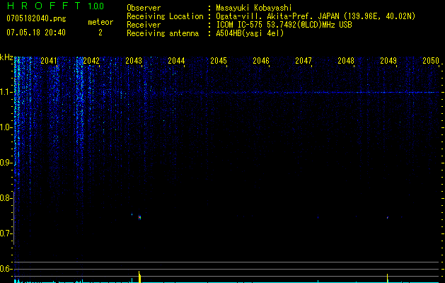Click antenna value A504HB(yagi 4el)

(x=250, y=33)
